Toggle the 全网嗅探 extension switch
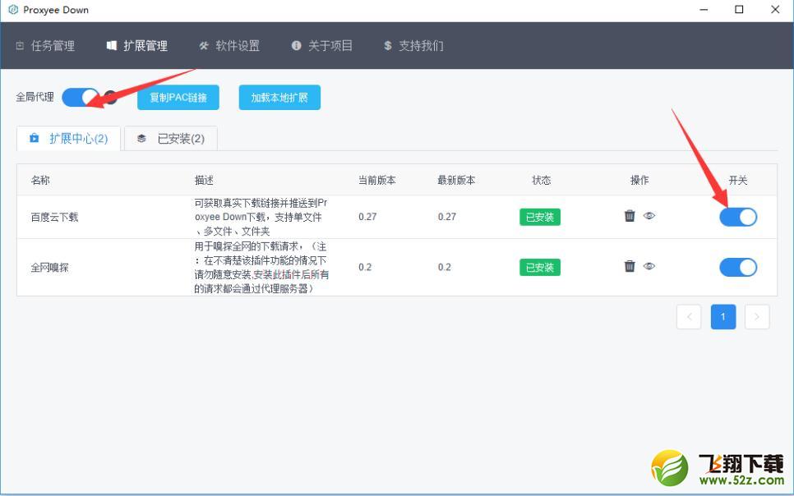The width and height of the screenshot is (794, 496). point(738,267)
